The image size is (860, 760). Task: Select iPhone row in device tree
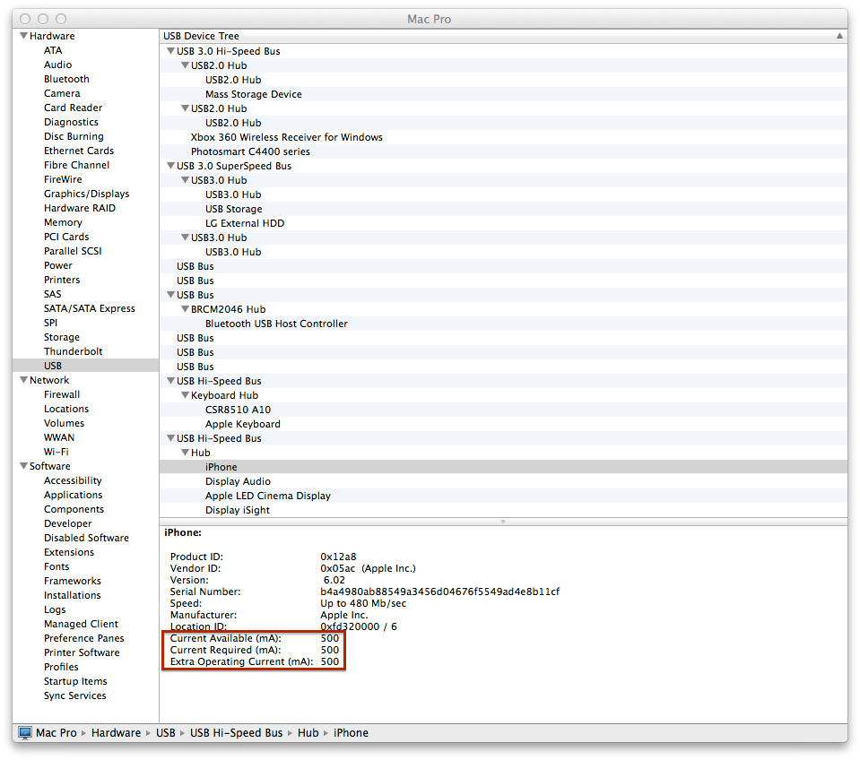pos(503,467)
